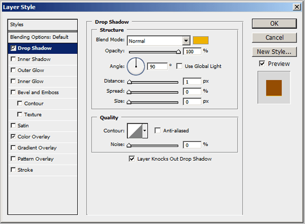The width and height of the screenshot is (305, 224).
Task: Select the Inner Shadow label
Action: tap(34, 59)
